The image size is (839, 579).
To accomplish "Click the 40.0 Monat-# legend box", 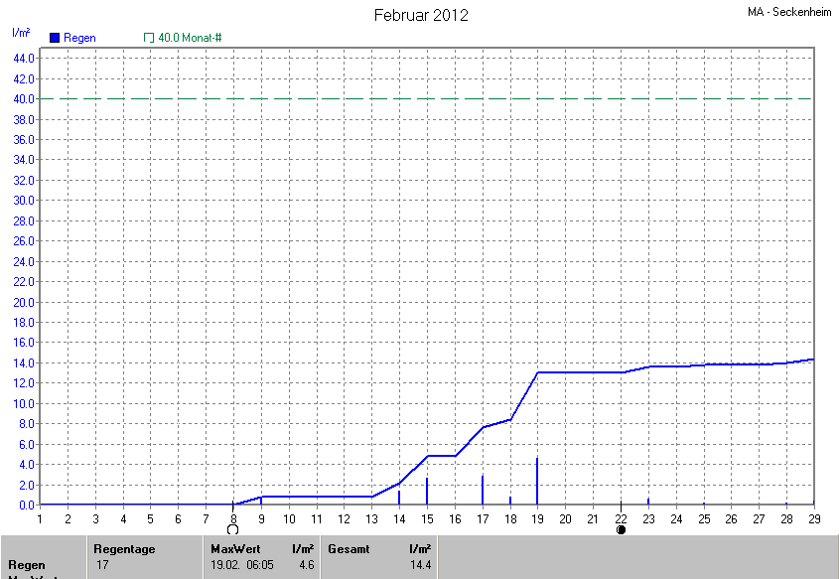I will pyautogui.click(x=149, y=38).
